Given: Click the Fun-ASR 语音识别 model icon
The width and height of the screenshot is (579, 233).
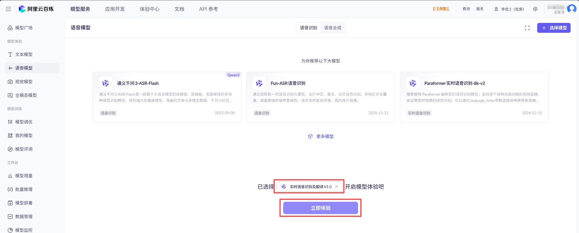Looking at the screenshot, I should tap(259, 83).
